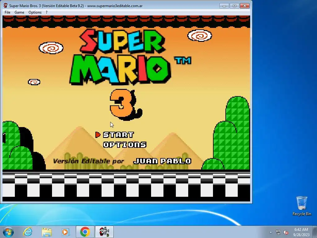Minimize the Super Mario Bros. 3 window
This screenshot has width=317, height=238.
224,6
